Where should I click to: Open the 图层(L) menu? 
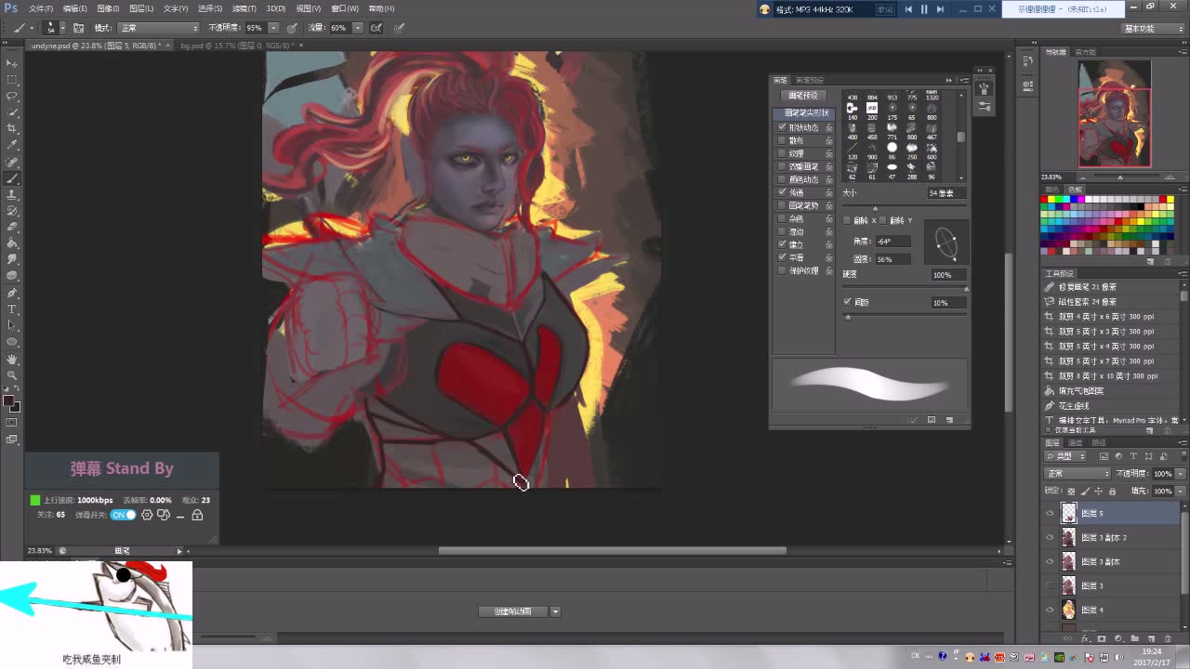click(141, 8)
